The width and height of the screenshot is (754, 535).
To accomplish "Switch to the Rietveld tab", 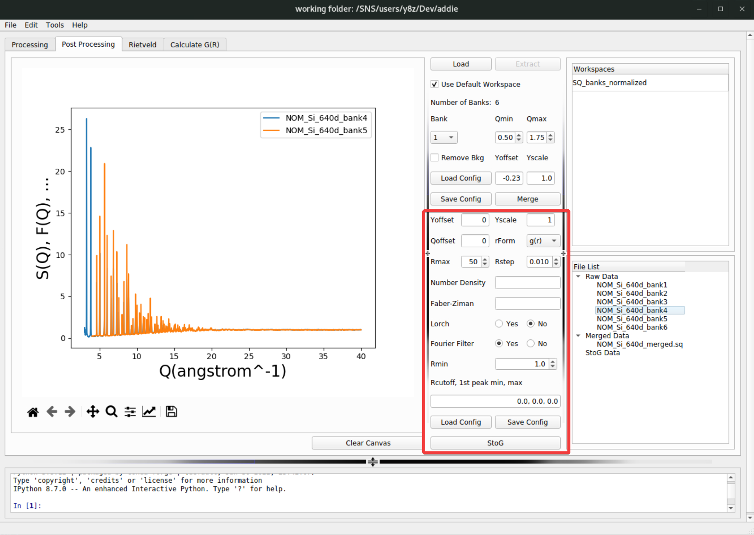I will click(x=142, y=44).
